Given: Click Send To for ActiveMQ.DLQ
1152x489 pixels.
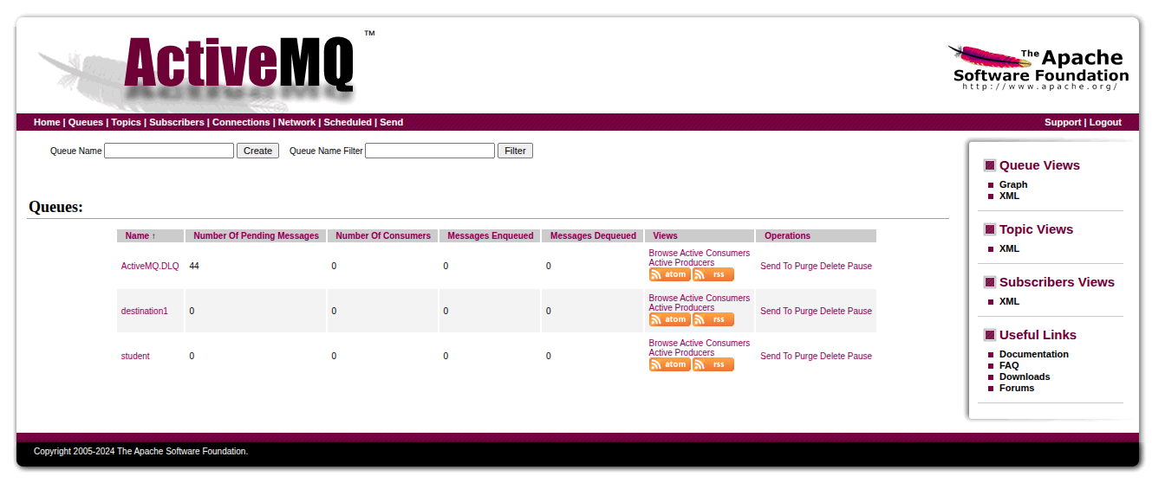Looking at the screenshot, I should [776, 266].
